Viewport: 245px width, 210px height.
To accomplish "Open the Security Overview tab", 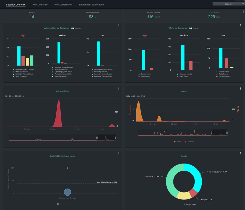I will pyautogui.click(x=16, y=5).
